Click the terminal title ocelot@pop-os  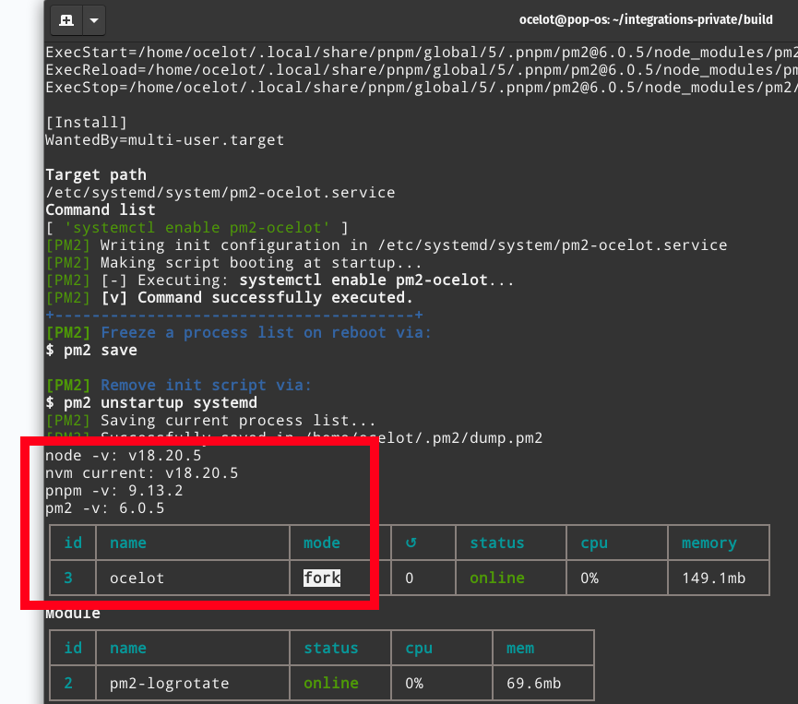click(x=646, y=20)
